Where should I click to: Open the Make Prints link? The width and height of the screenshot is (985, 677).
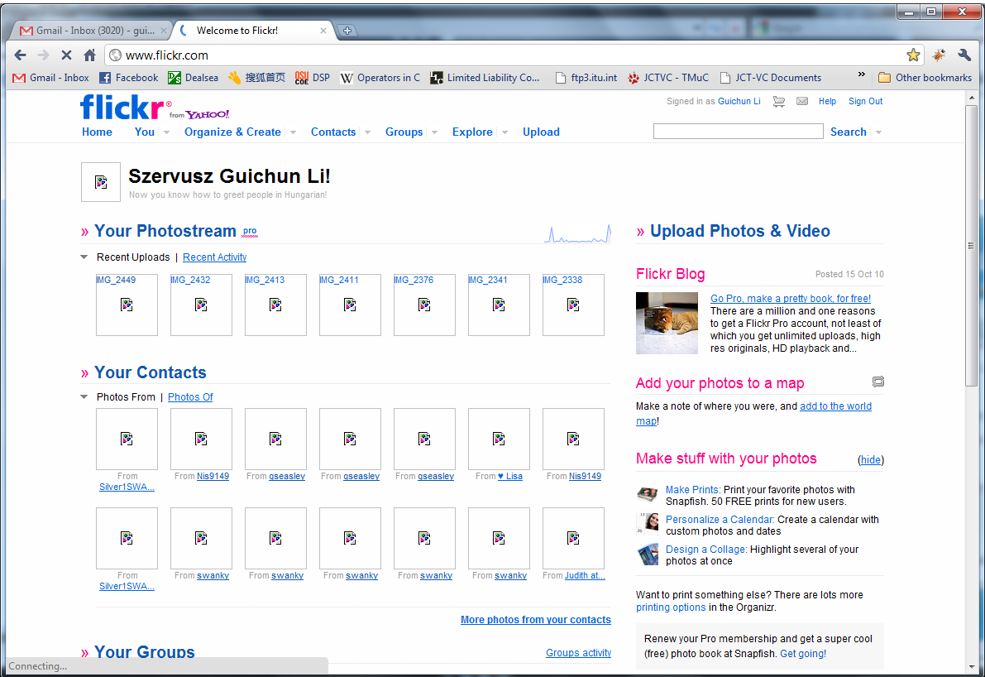(693, 490)
